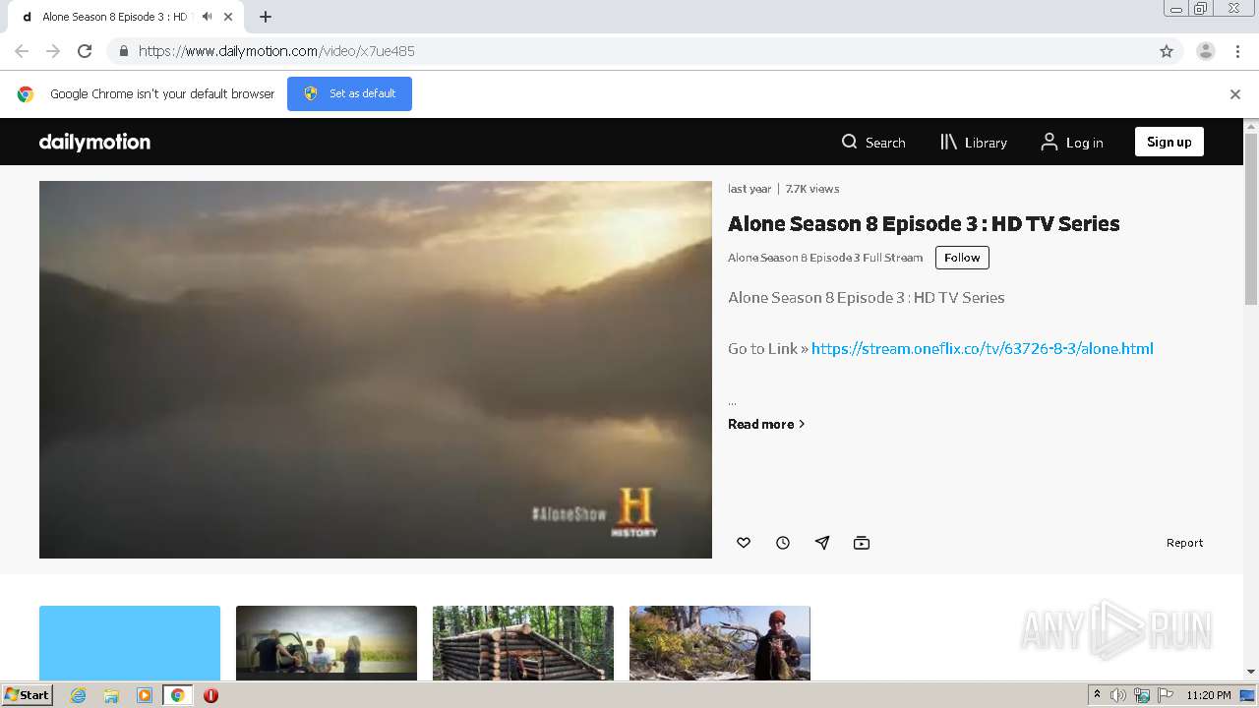Click Set as default button
Image resolution: width=1259 pixels, height=708 pixels.
coord(349,93)
